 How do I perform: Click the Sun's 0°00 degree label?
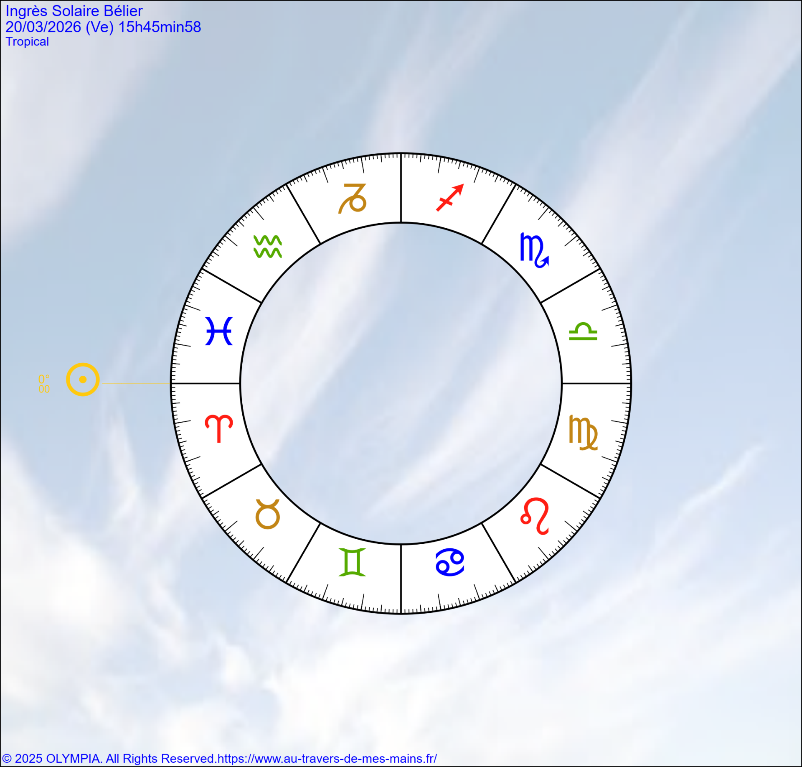44,384
